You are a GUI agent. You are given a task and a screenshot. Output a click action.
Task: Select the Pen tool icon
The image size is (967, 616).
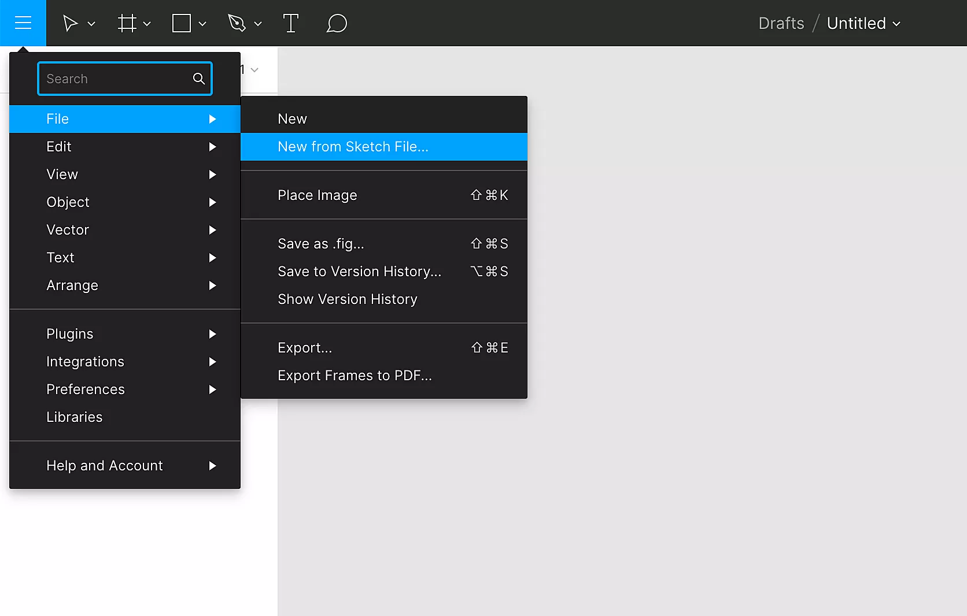pos(237,24)
